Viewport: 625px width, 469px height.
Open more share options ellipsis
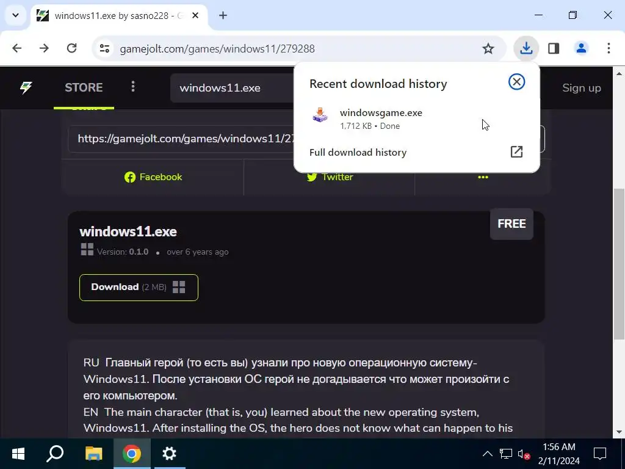(x=483, y=177)
